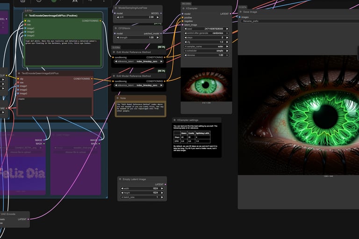Collapse the KSampler node using its title dot
359x239 pixels.
pos(183,8)
